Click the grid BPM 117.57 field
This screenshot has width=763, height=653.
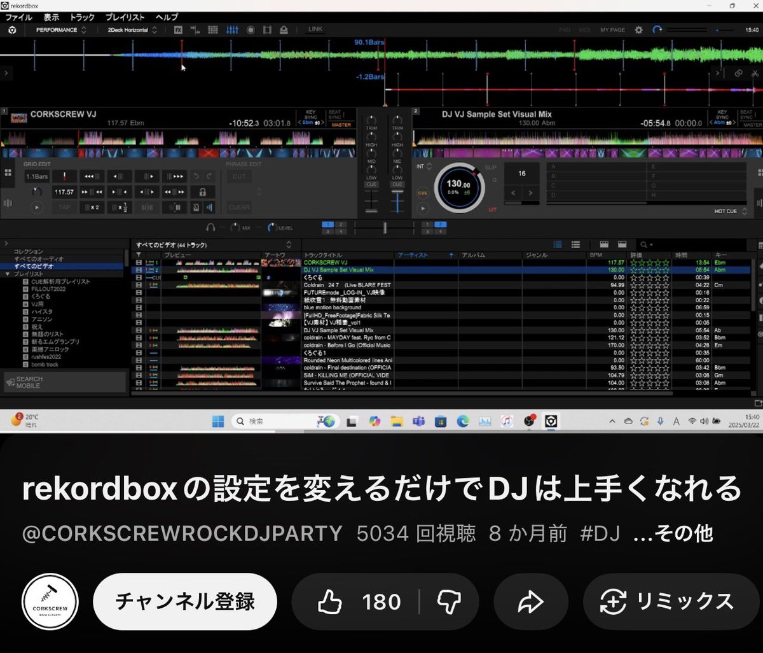(64, 192)
